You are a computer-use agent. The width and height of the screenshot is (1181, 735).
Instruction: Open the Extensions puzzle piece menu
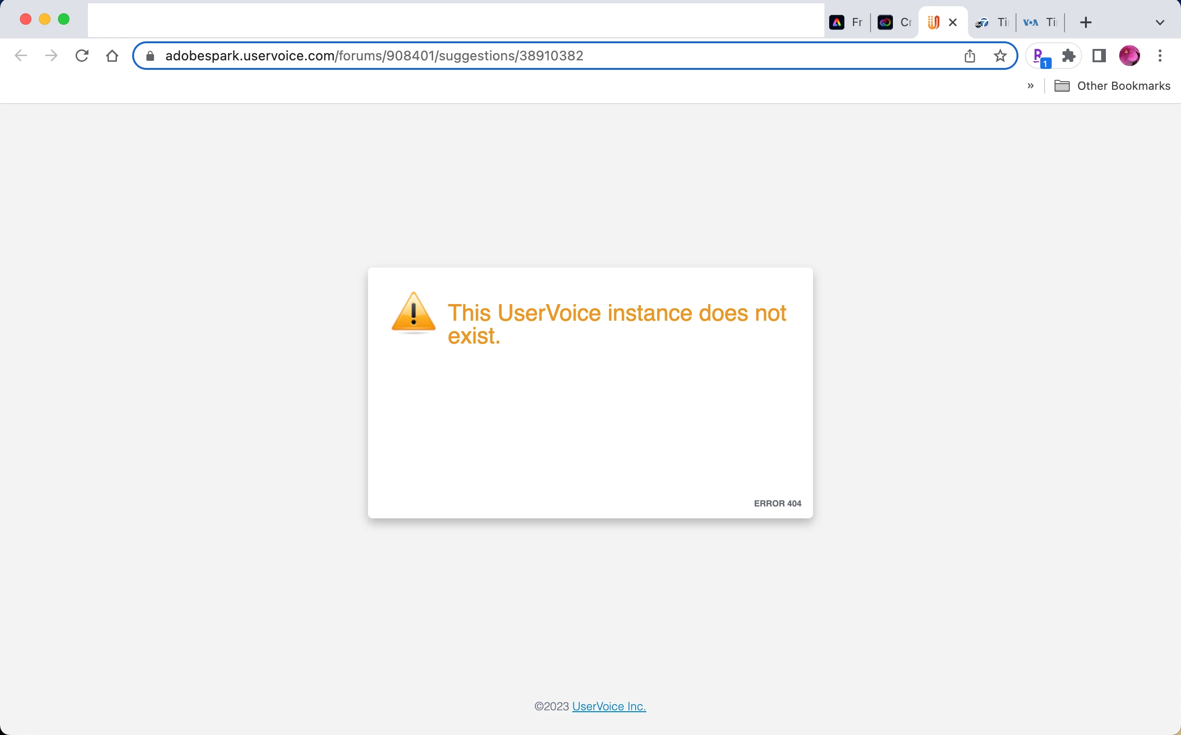click(x=1068, y=56)
